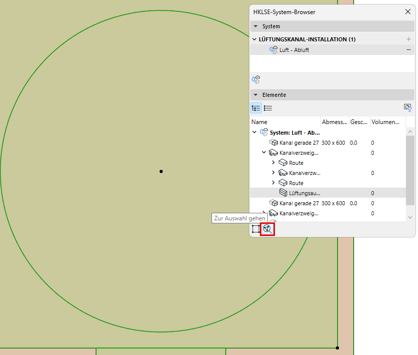Click the Zoom to Selection magnifier icon
This screenshot has width=418, height=355.
tap(267, 229)
